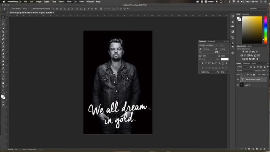Open the Character panel icon in dock
Screen dimensions: 270x152
232,43
